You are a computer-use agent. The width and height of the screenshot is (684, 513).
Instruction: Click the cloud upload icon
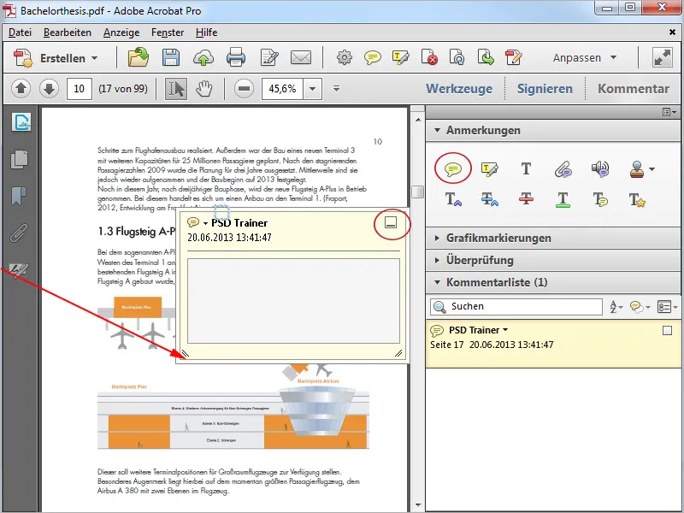(203, 57)
